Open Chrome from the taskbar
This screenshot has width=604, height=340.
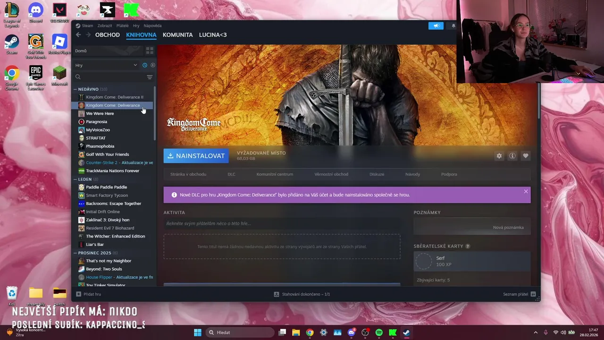click(310, 332)
